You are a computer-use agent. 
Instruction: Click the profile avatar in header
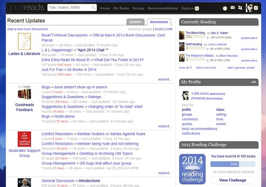click(250, 8)
